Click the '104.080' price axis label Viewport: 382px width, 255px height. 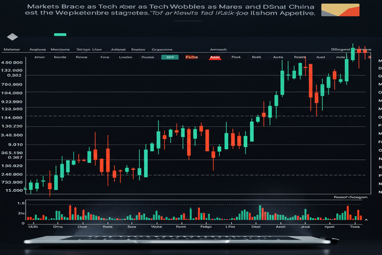coord(11,93)
